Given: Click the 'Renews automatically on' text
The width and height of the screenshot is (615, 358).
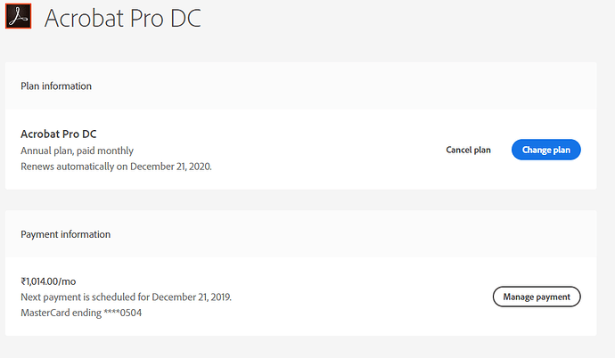Looking at the screenshot, I should pos(70,166).
